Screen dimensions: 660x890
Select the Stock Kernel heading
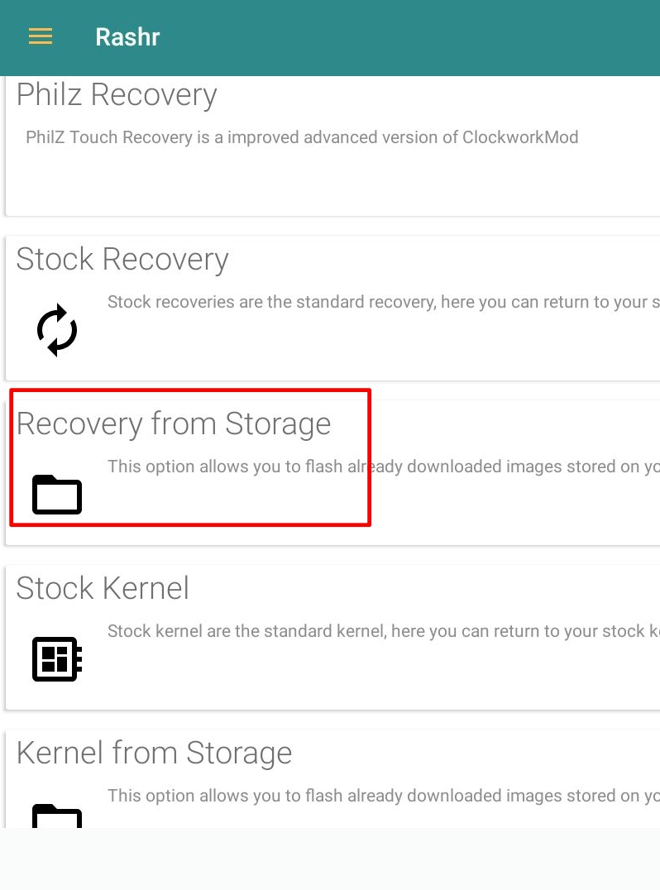(103, 588)
